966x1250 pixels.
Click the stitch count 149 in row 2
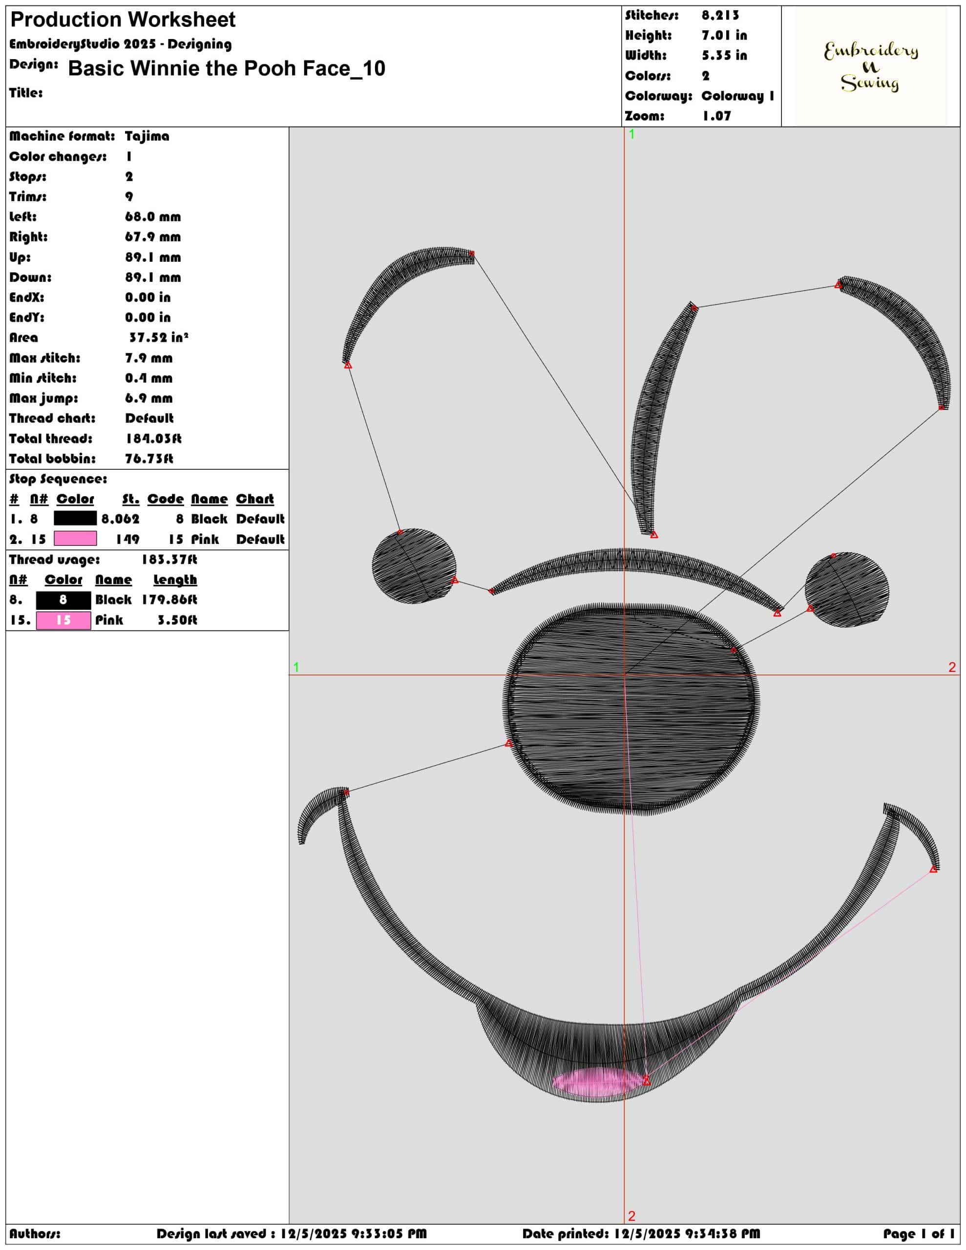[x=127, y=539]
